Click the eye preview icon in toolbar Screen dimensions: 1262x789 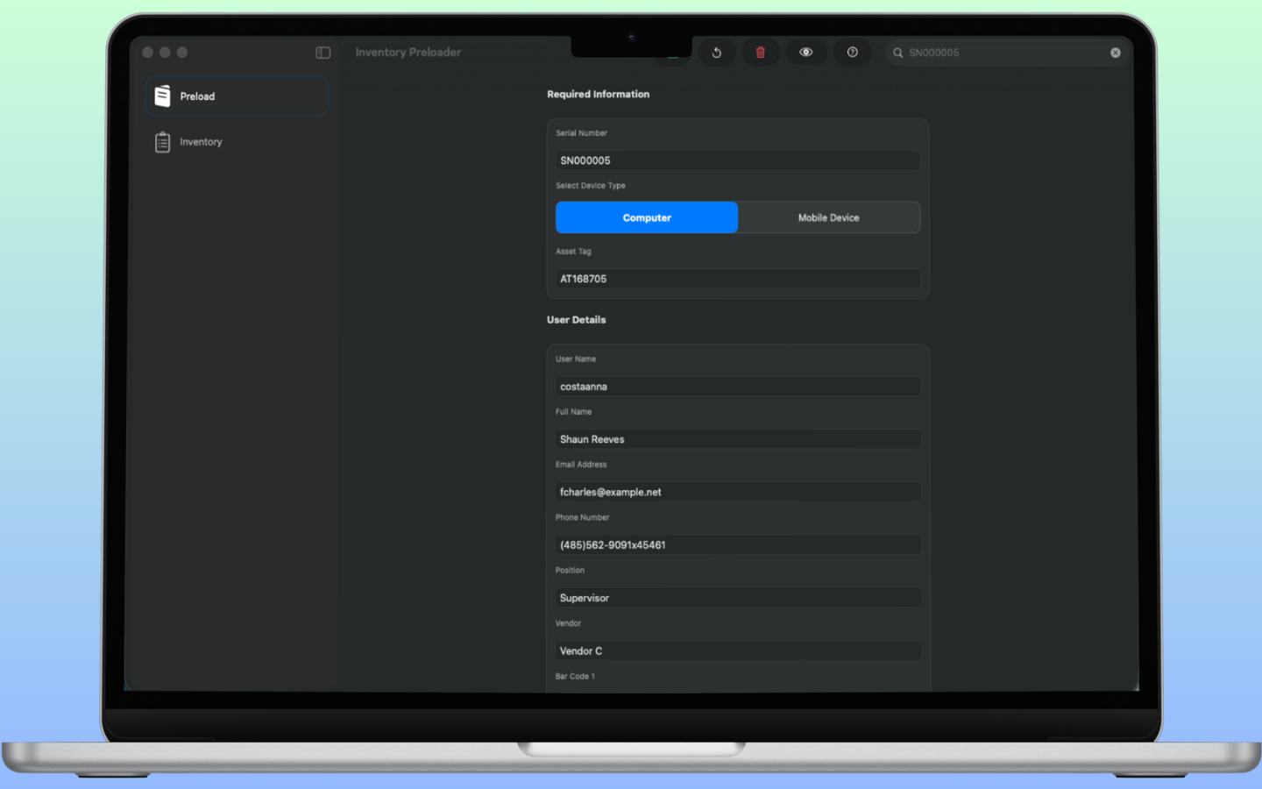pyautogui.click(x=805, y=53)
